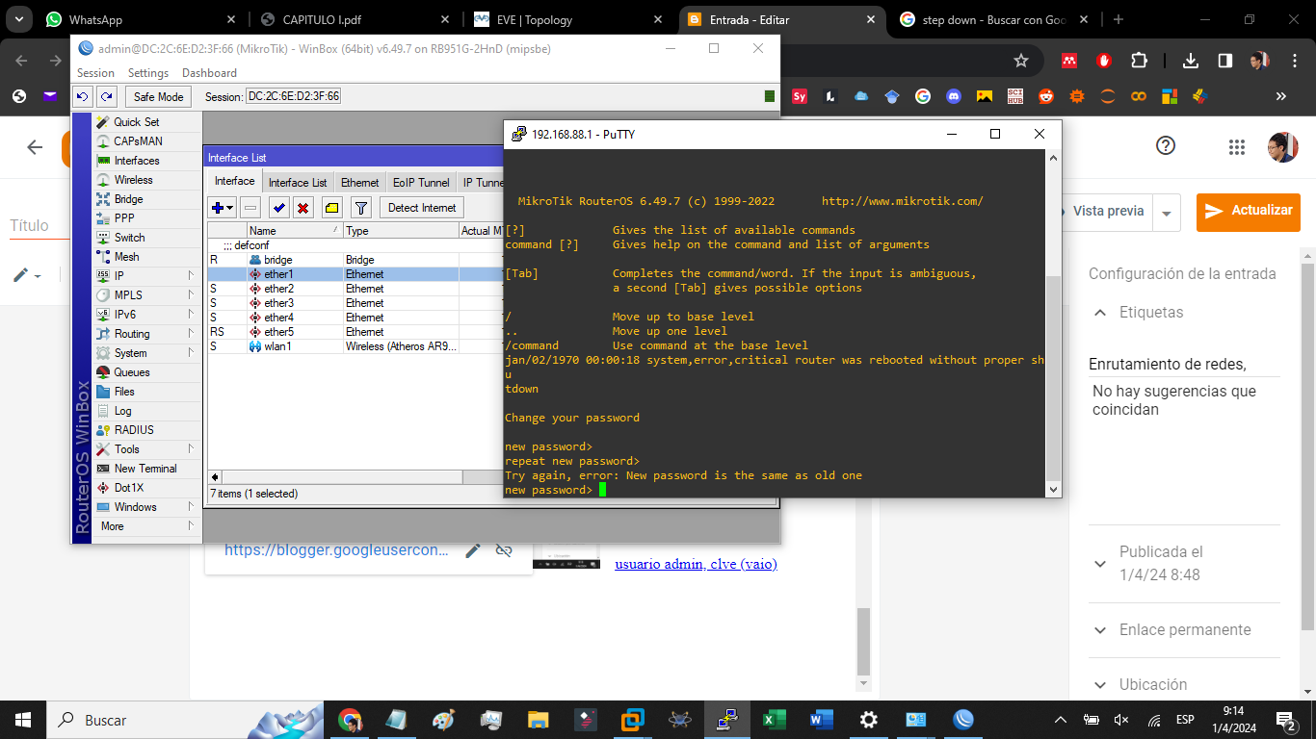Click Vista previa button
The height and width of the screenshot is (739, 1316).
tap(1109, 211)
